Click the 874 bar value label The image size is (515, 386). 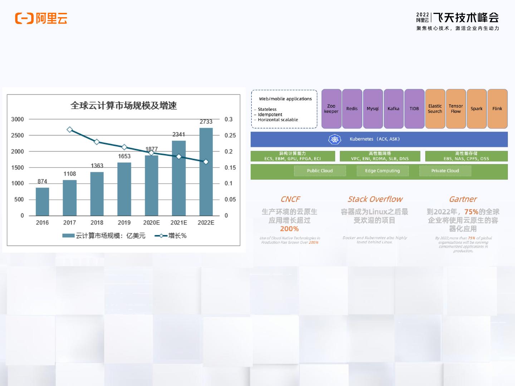pyautogui.click(x=42, y=182)
